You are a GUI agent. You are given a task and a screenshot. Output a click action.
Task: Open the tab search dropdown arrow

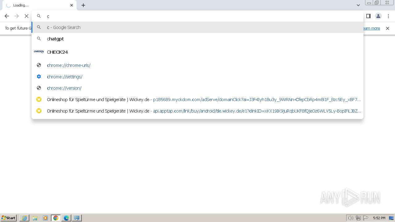click(358, 5)
